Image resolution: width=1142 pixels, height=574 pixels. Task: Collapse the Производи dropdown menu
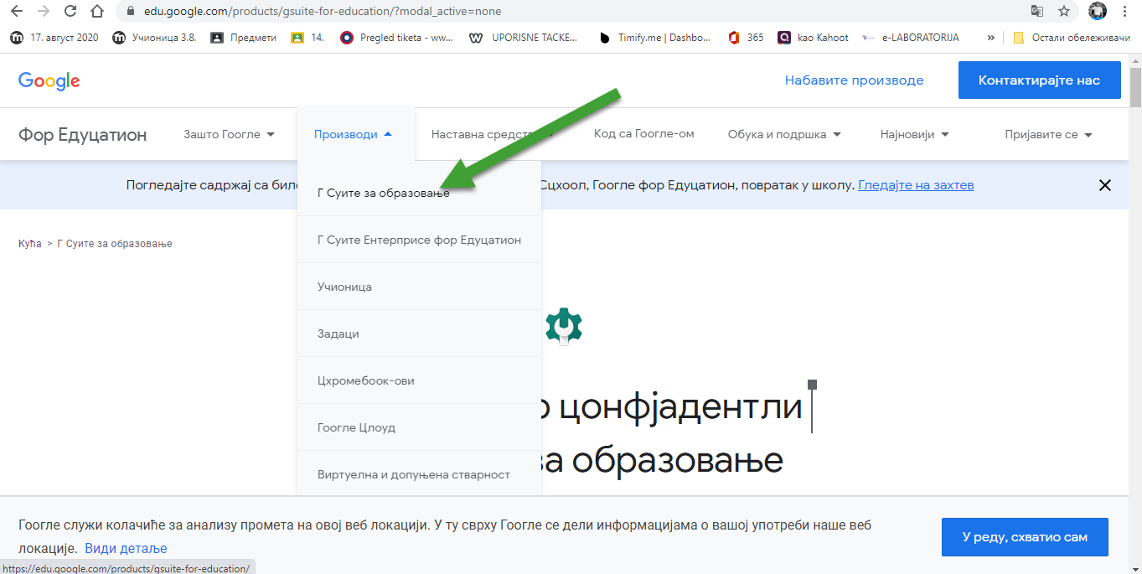click(353, 134)
